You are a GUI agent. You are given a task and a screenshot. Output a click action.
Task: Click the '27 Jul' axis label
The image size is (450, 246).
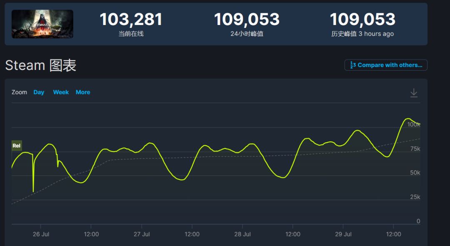click(x=142, y=234)
